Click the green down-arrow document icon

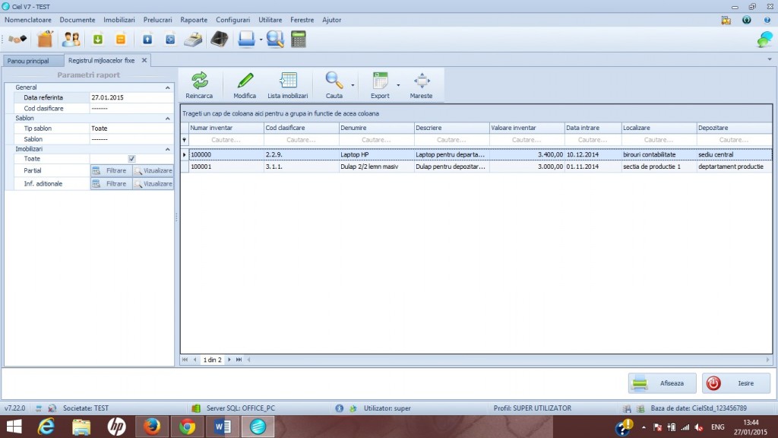pyautogui.click(x=98, y=40)
